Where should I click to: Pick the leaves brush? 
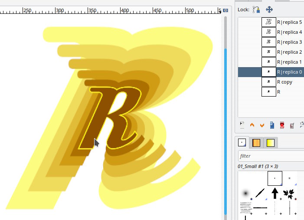(289, 193)
